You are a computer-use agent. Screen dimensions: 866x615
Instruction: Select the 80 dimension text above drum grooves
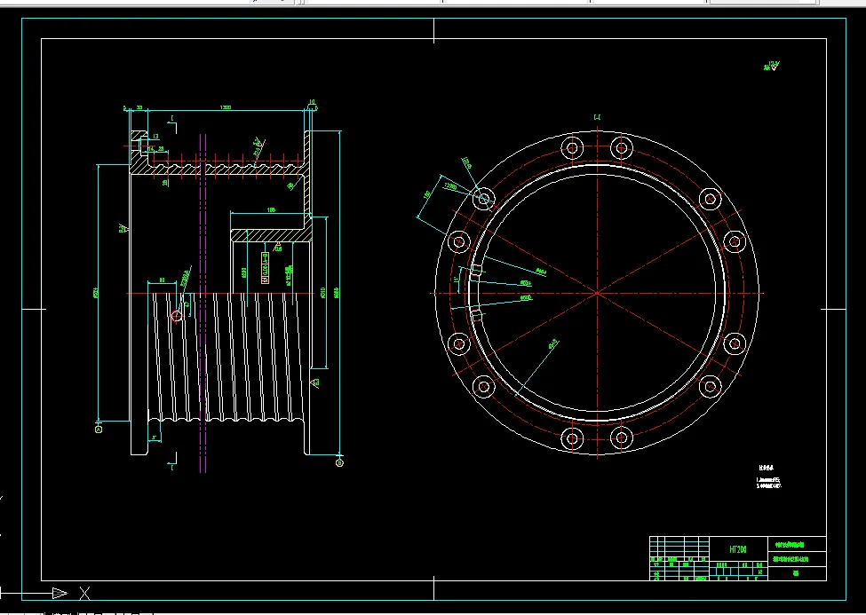[162, 280]
